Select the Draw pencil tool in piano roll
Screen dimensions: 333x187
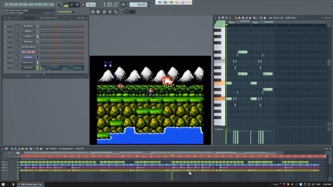pos(236,18)
